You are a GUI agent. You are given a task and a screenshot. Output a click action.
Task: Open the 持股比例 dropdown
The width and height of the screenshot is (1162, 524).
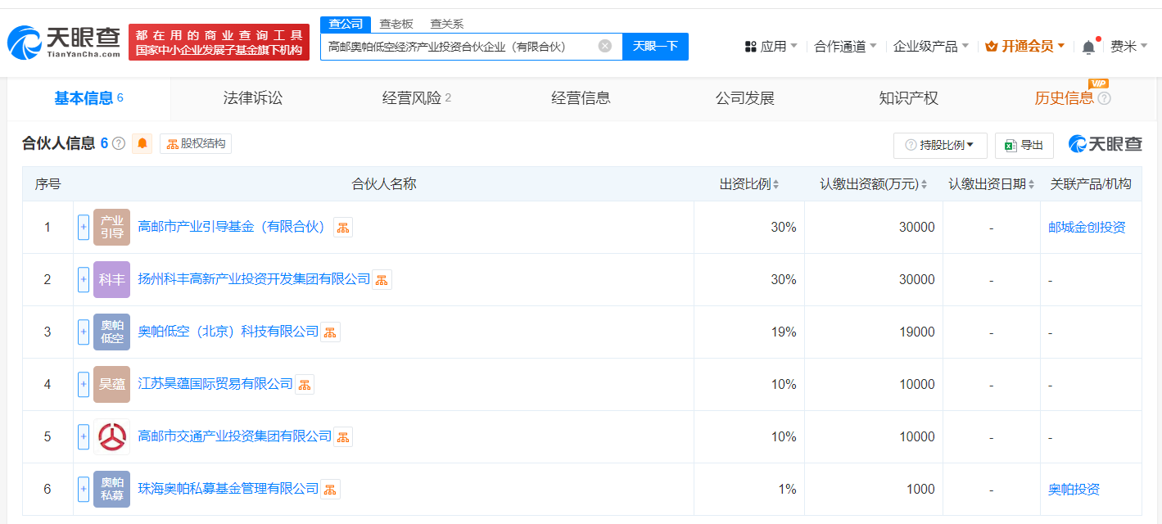pyautogui.click(x=940, y=145)
